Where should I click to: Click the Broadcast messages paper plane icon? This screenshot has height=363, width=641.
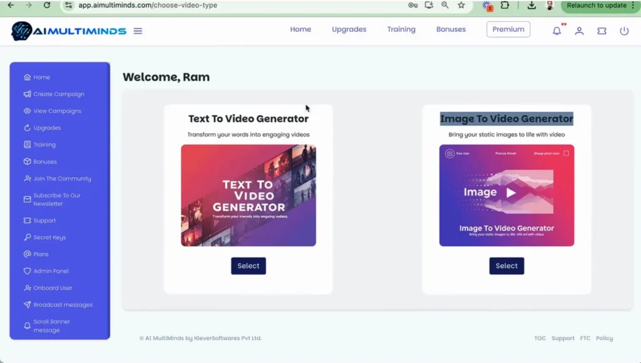27,305
